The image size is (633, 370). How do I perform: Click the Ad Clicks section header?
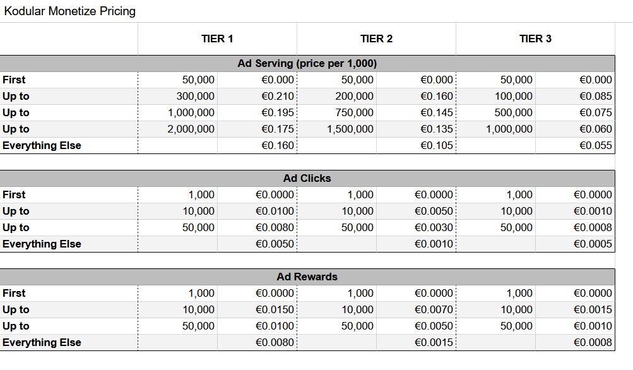(x=307, y=178)
